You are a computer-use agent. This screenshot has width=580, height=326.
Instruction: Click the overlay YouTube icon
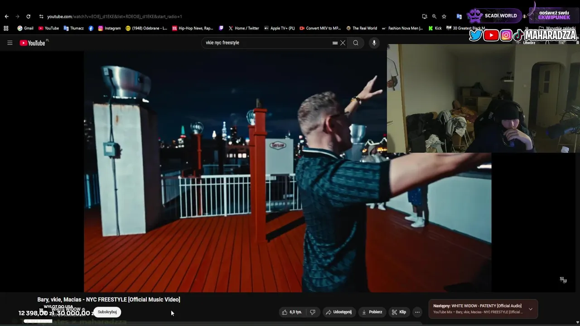point(491,35)
